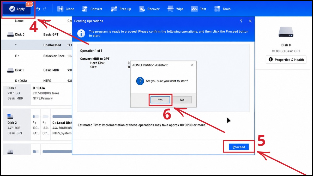Click the Disk 0 drive icon in list
This screenshot has height=176, width=313.
(10, 34)
